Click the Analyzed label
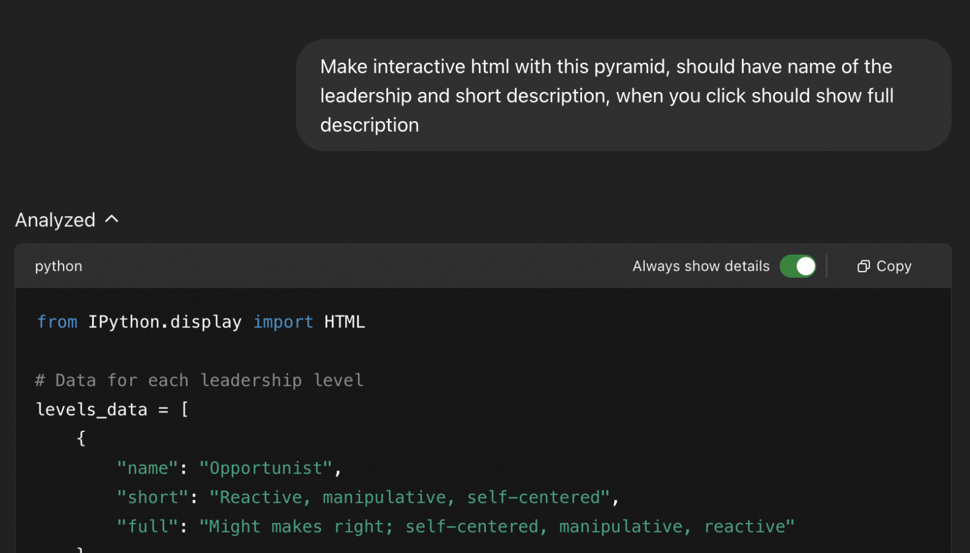Image resolution: width=970 pixels, height=553 pixels. [x=55, y=220]
